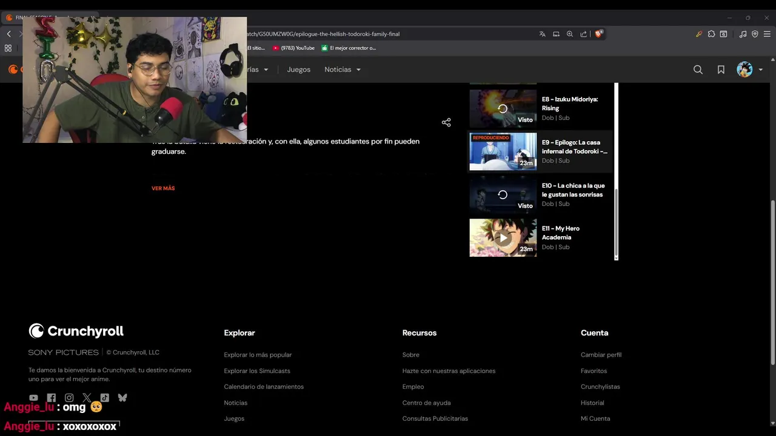Open El mejor corrector bookmark
The image size is (776, 436).
pyautogui.click(x=349, y=48)
